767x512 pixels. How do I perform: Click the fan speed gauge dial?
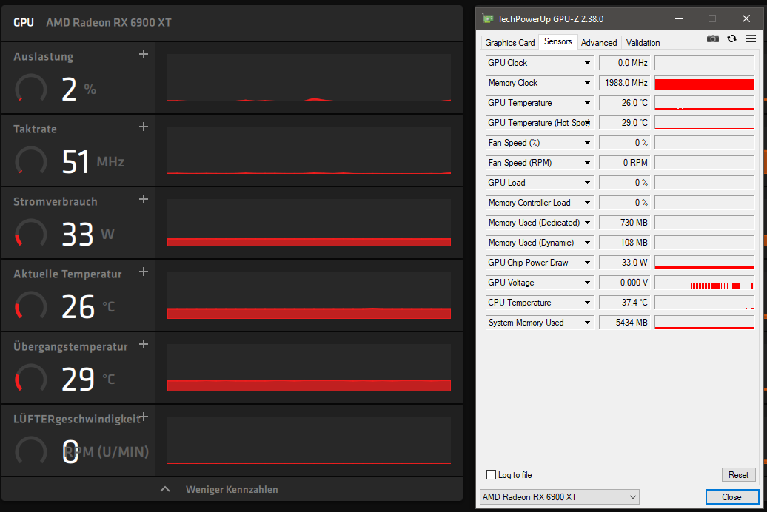(31, 451)
